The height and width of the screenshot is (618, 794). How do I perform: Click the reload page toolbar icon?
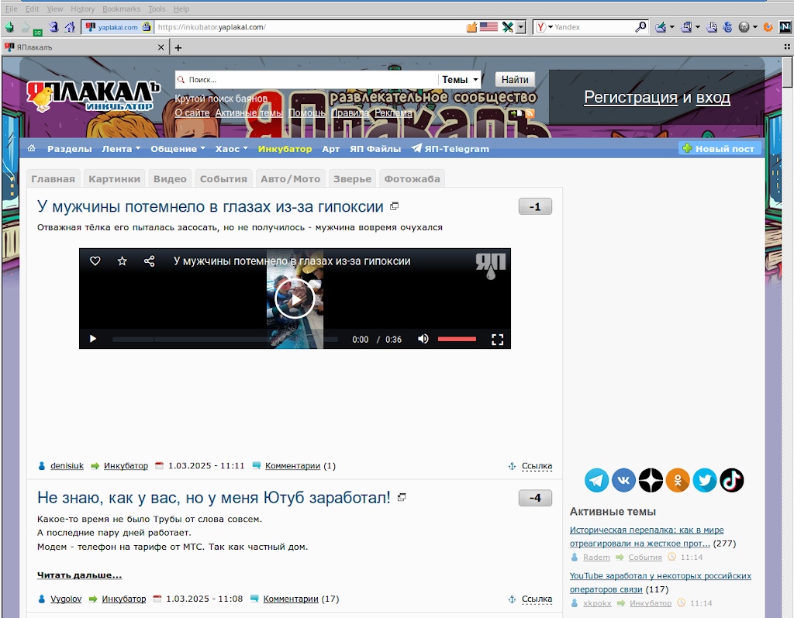point(54,27)
